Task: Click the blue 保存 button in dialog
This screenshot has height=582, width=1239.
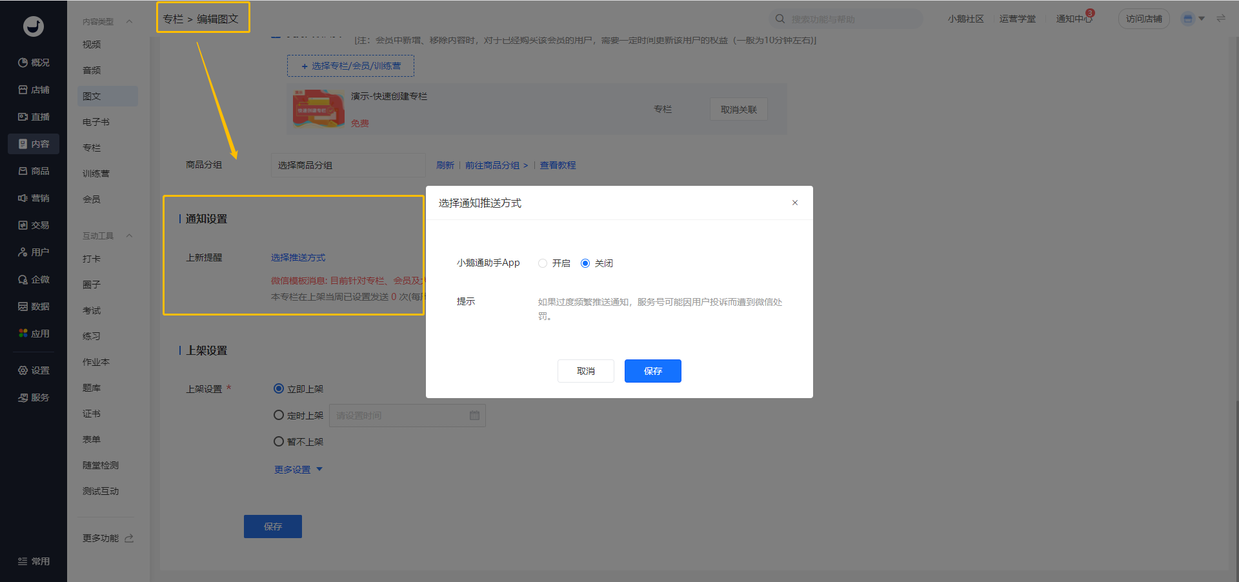Action: tap(652, 371)
